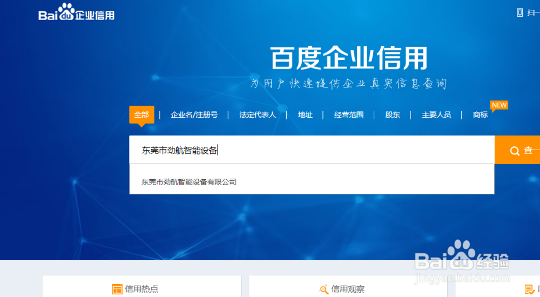Click the 信用热点 calendar icon
This screenshot has height=297, width=540.
117,289
